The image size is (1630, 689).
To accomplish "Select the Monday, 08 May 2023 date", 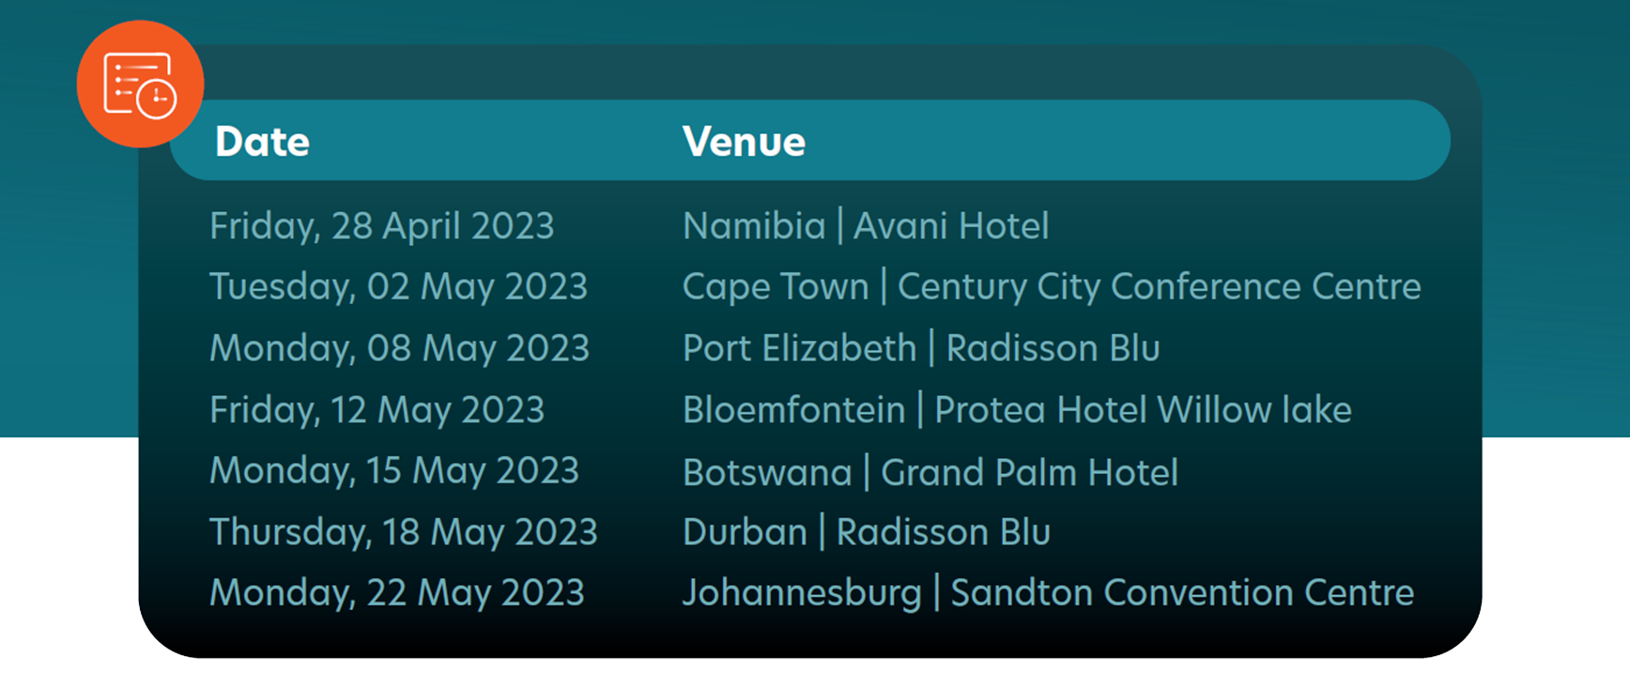I will (399, 348).
